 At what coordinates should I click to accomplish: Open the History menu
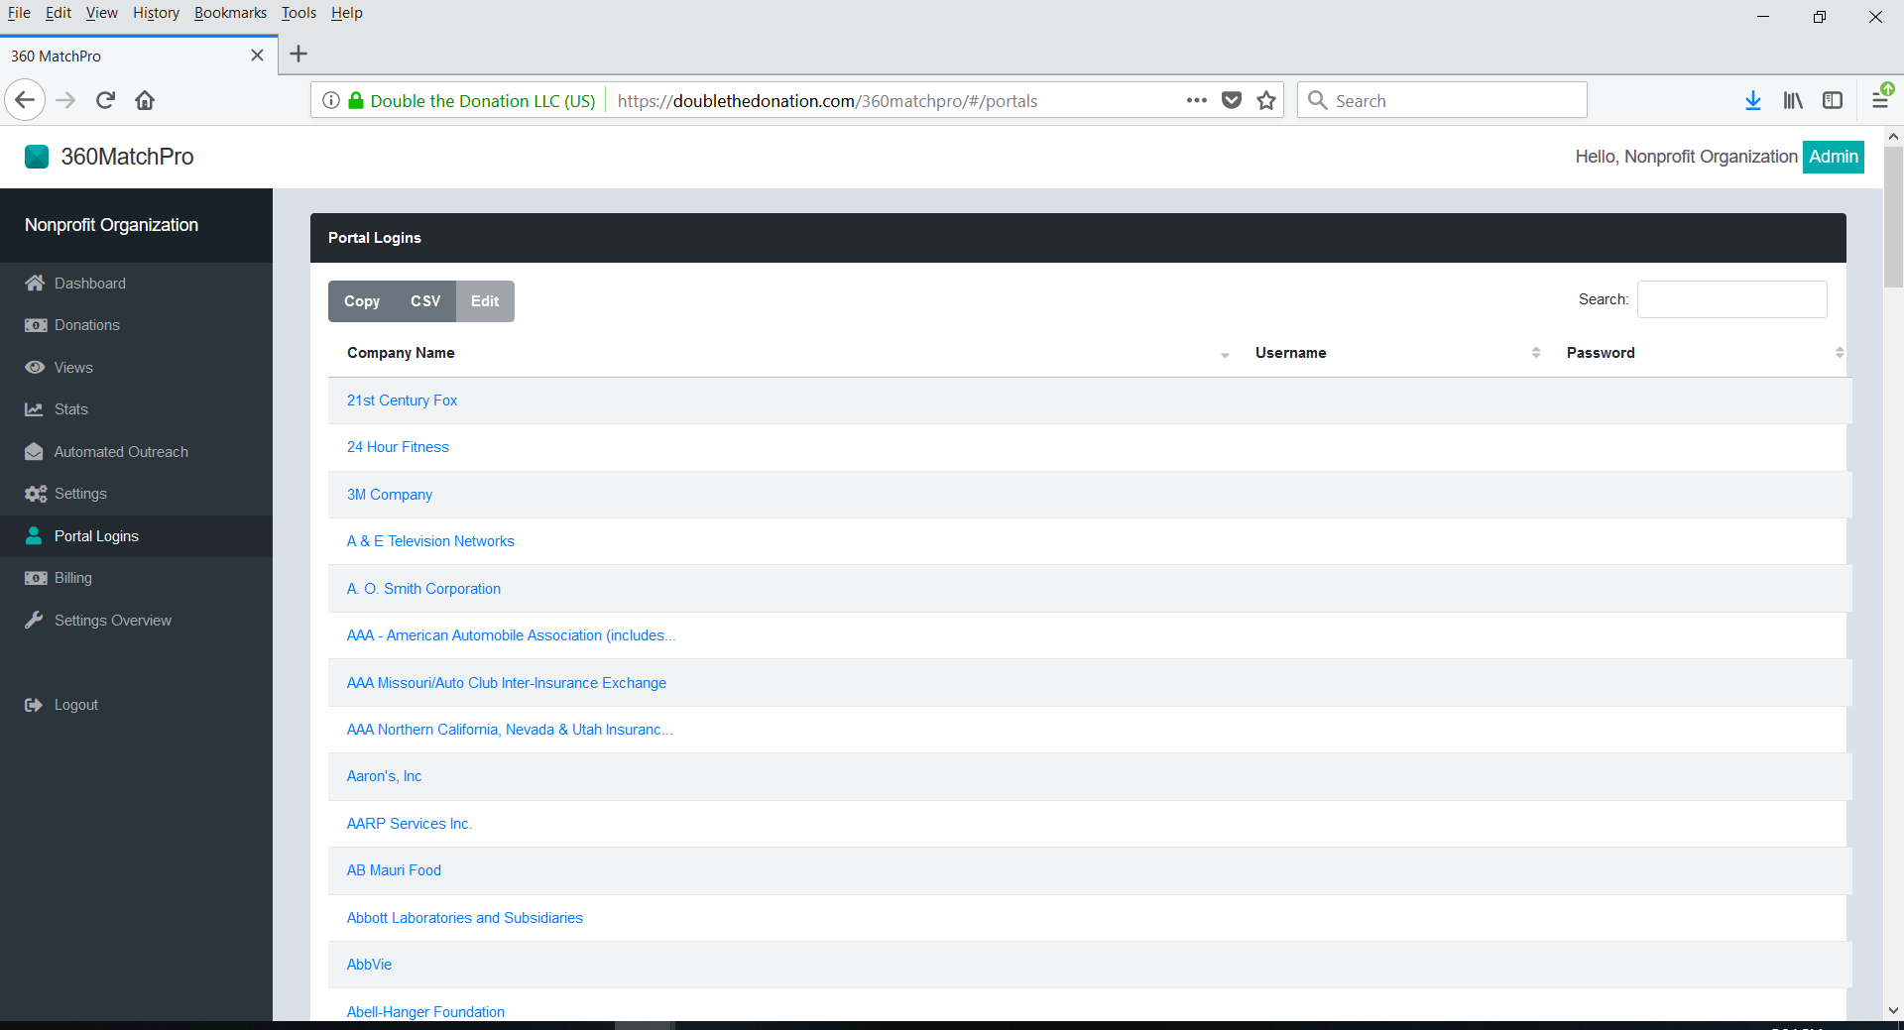[156, 13]
